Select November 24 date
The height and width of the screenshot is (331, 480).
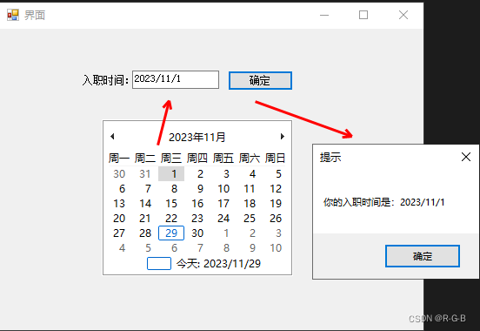point(223,219)
